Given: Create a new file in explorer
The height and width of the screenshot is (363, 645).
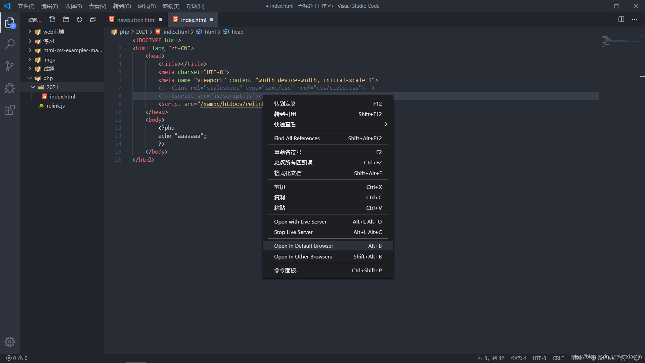Looking at the screenshot, I should (52, 19).
